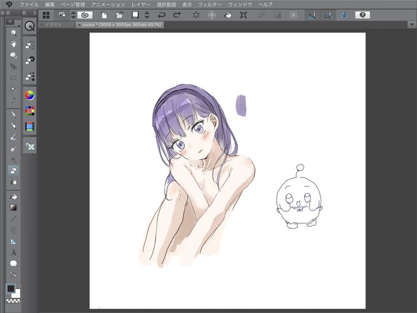Clear layer contents with Delete icon
The width and height of the screenshot is (417, 313).
click(196, 15)
